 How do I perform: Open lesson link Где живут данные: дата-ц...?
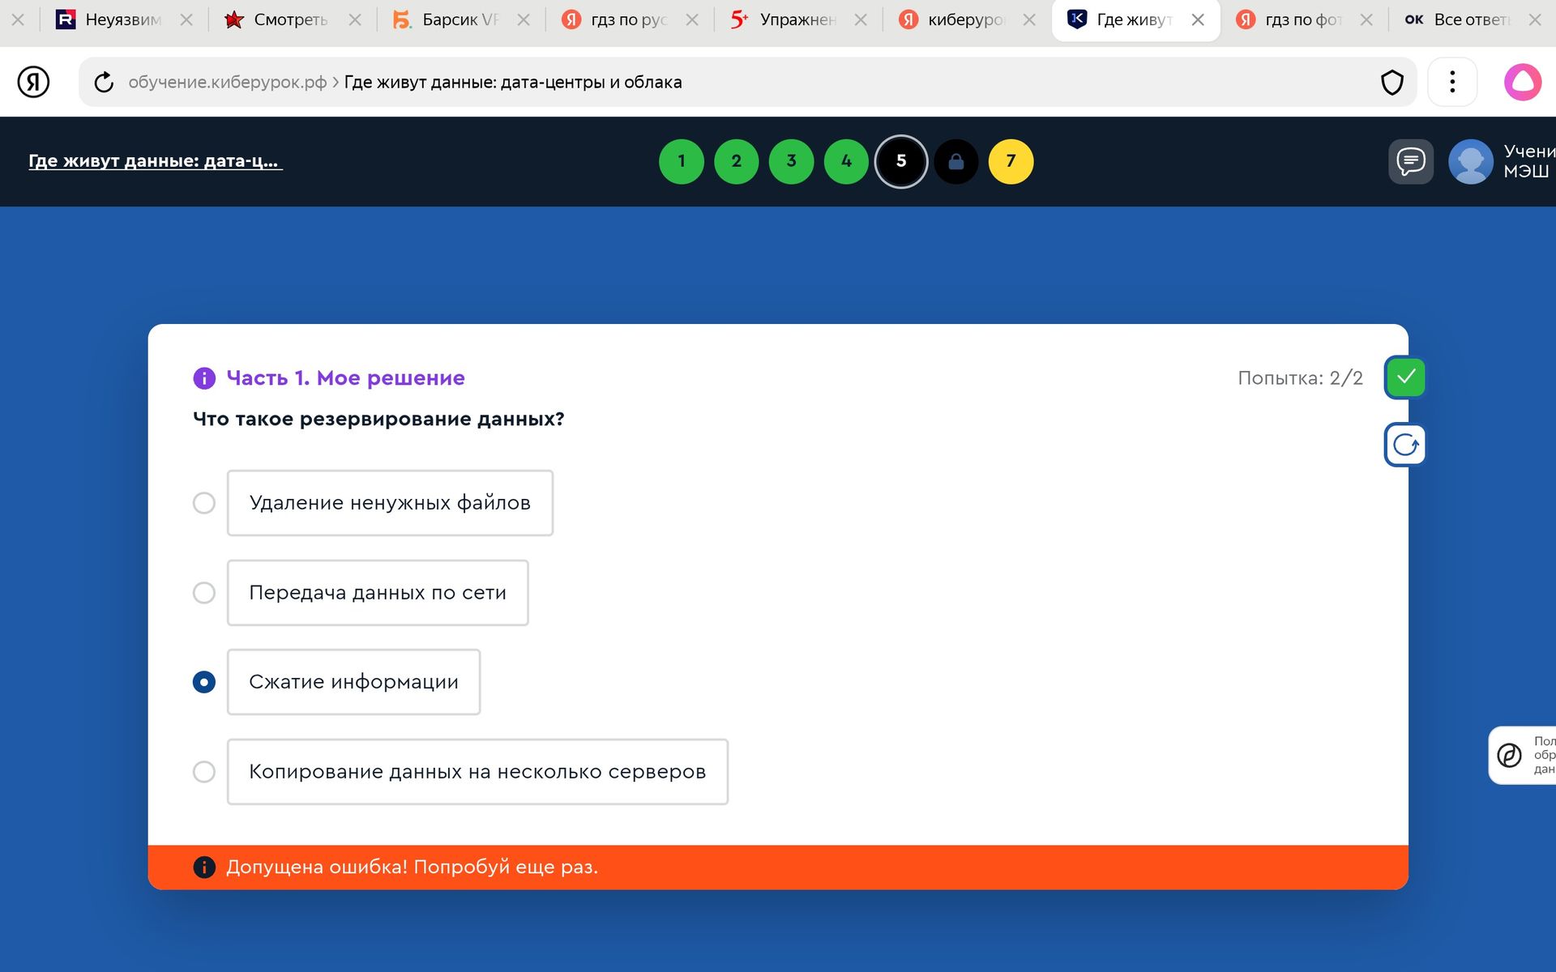point(155,161)
